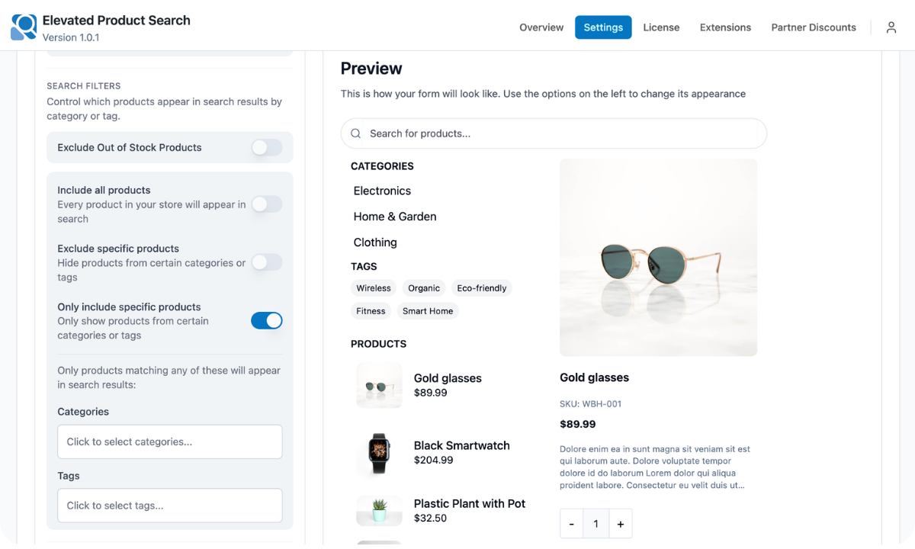The image size is (915, 549).
Task: Click the plus quantity button
Action: click(621, 524)
